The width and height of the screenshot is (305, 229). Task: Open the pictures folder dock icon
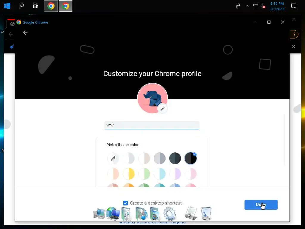tap(155, 214)
